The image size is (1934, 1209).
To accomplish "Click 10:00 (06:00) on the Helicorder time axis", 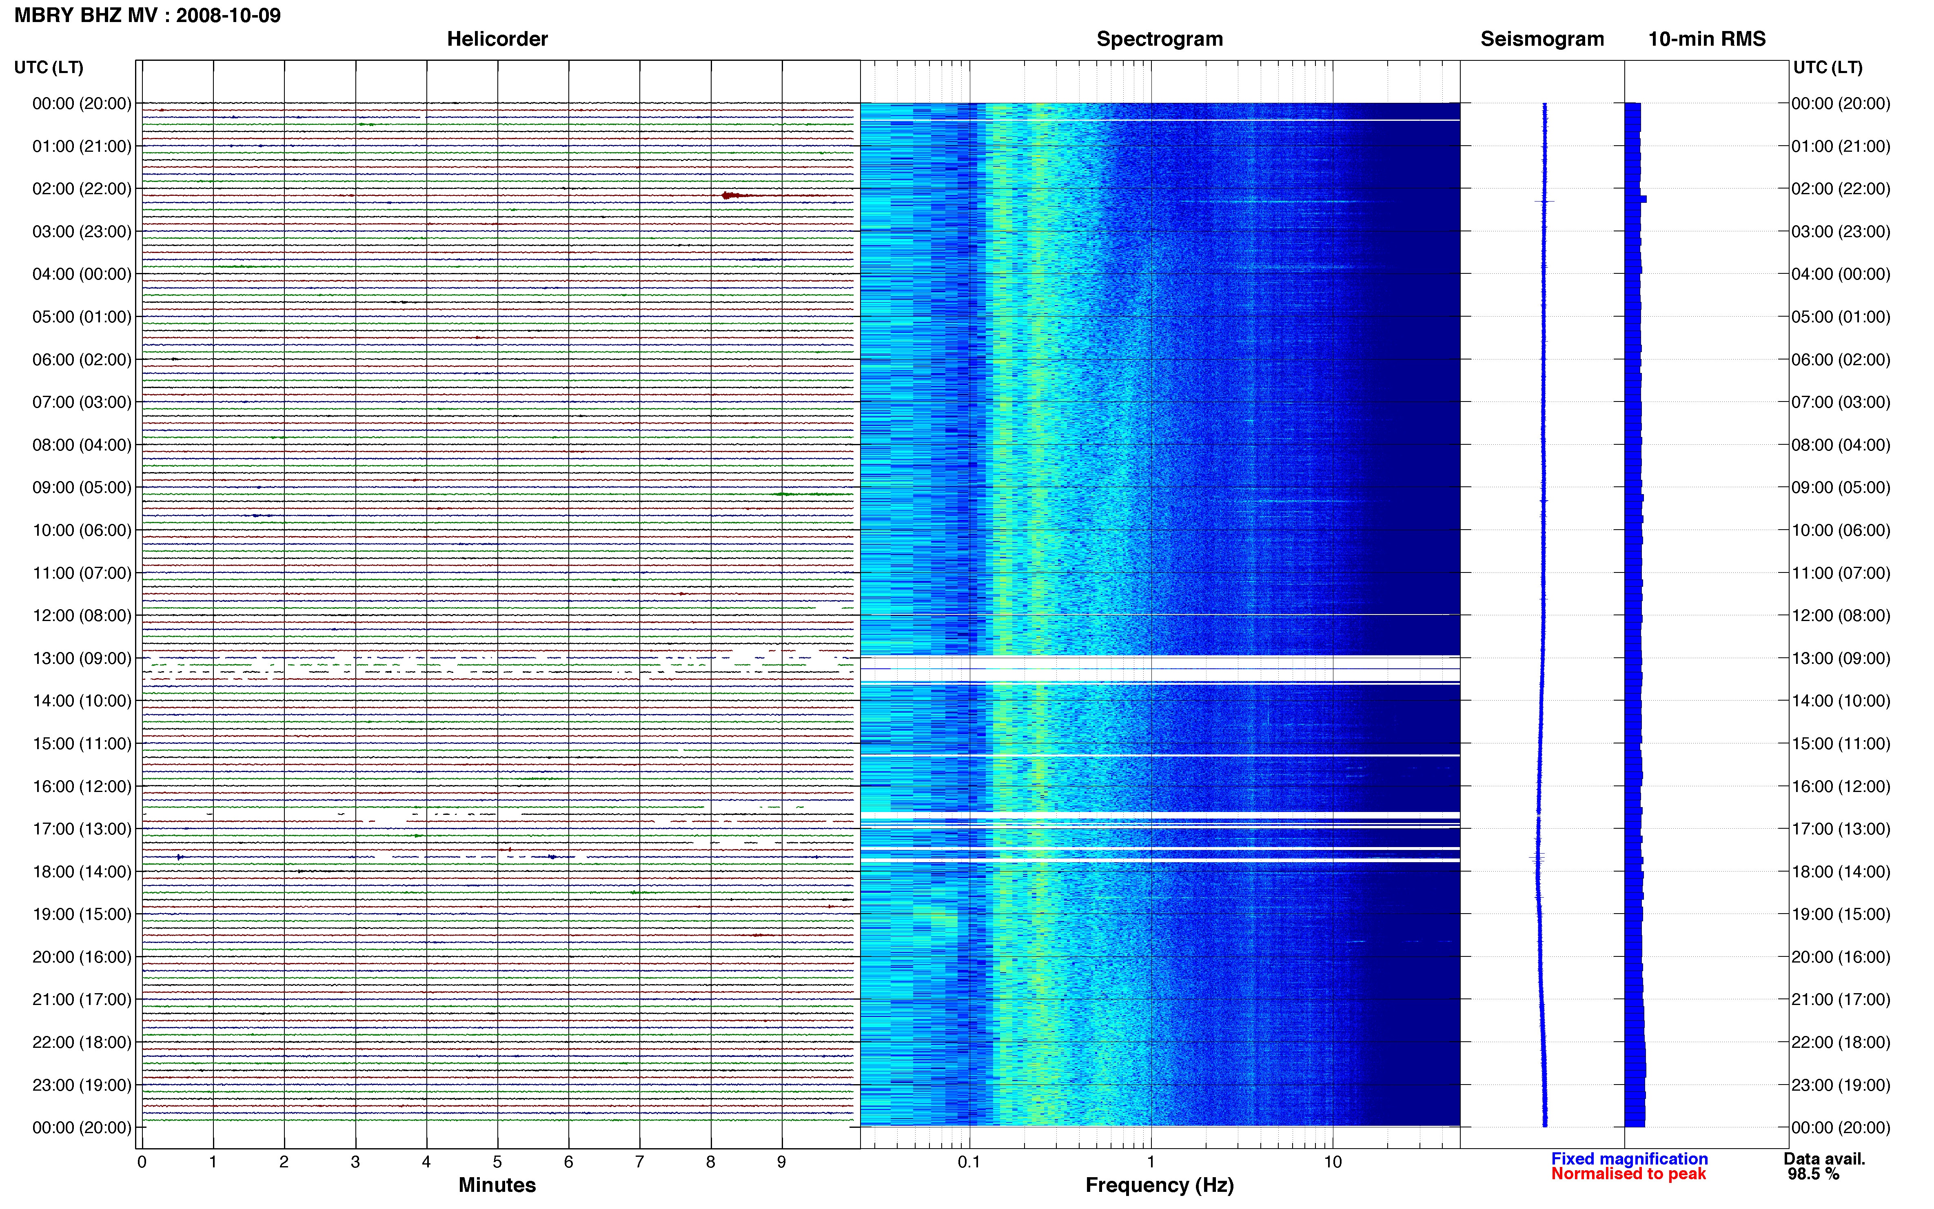I will (82, 530).
